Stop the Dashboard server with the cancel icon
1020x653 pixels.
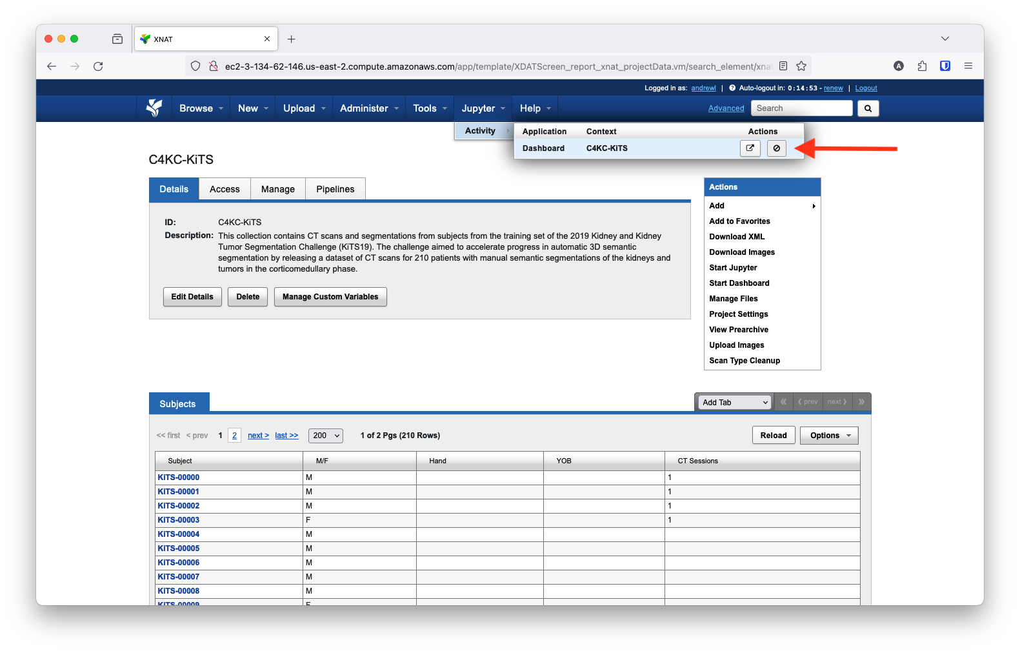coord(776,148)
